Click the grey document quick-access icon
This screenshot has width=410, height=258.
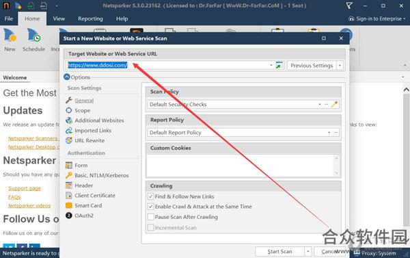point(44,5)
